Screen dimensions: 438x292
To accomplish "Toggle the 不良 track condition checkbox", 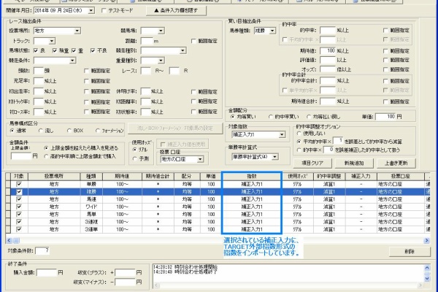I will [x=92, y=50].
